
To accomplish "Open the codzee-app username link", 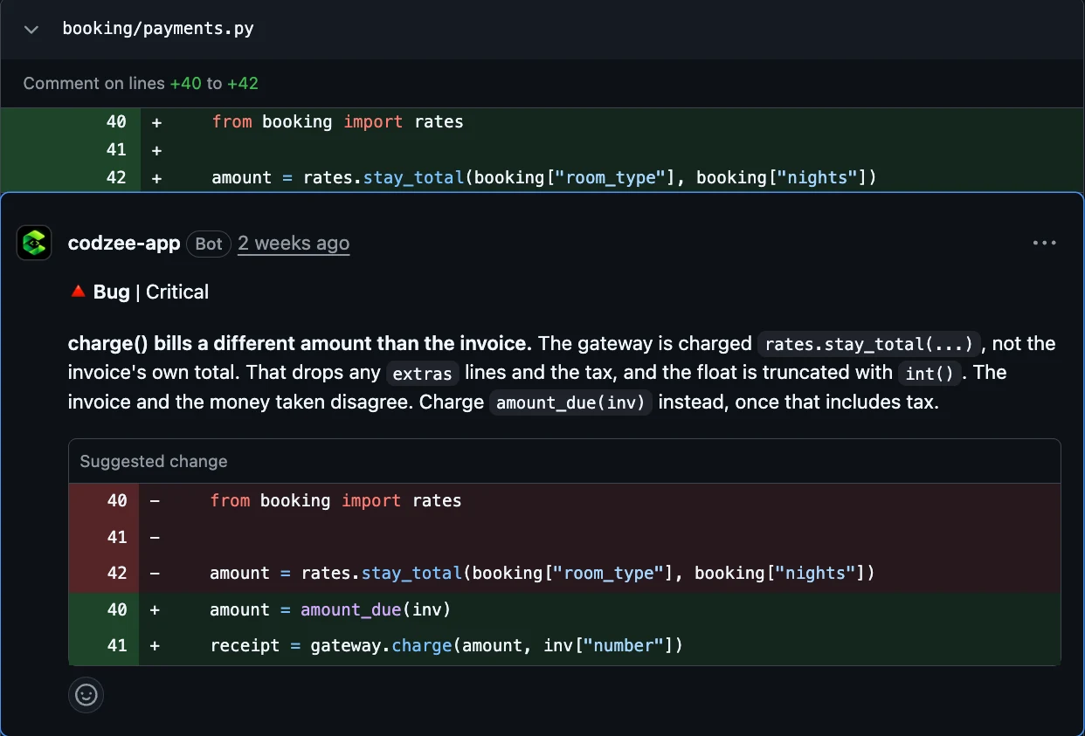I will tap(124, 244).
